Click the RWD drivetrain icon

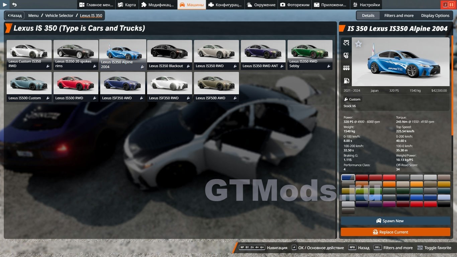pyautogui.click(x=346, y=43)
